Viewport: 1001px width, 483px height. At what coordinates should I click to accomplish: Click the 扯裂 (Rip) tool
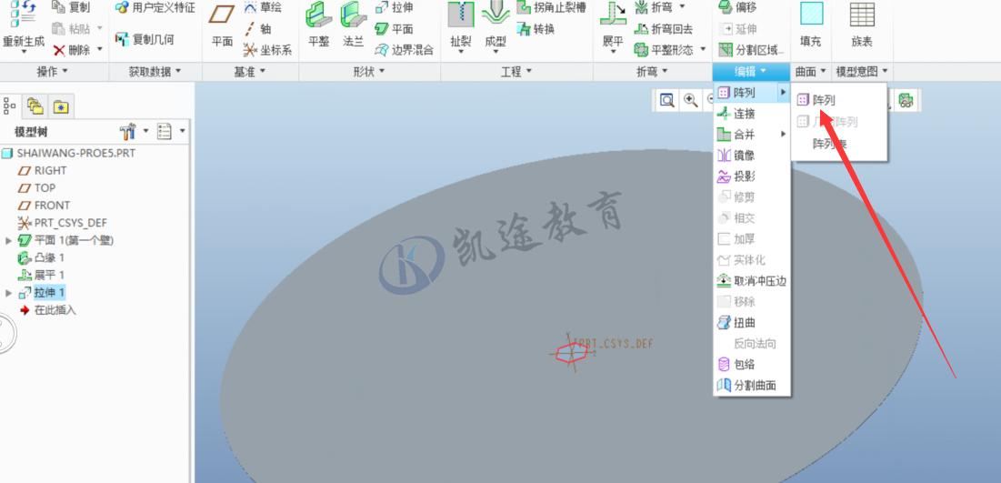tap(460, 25)
